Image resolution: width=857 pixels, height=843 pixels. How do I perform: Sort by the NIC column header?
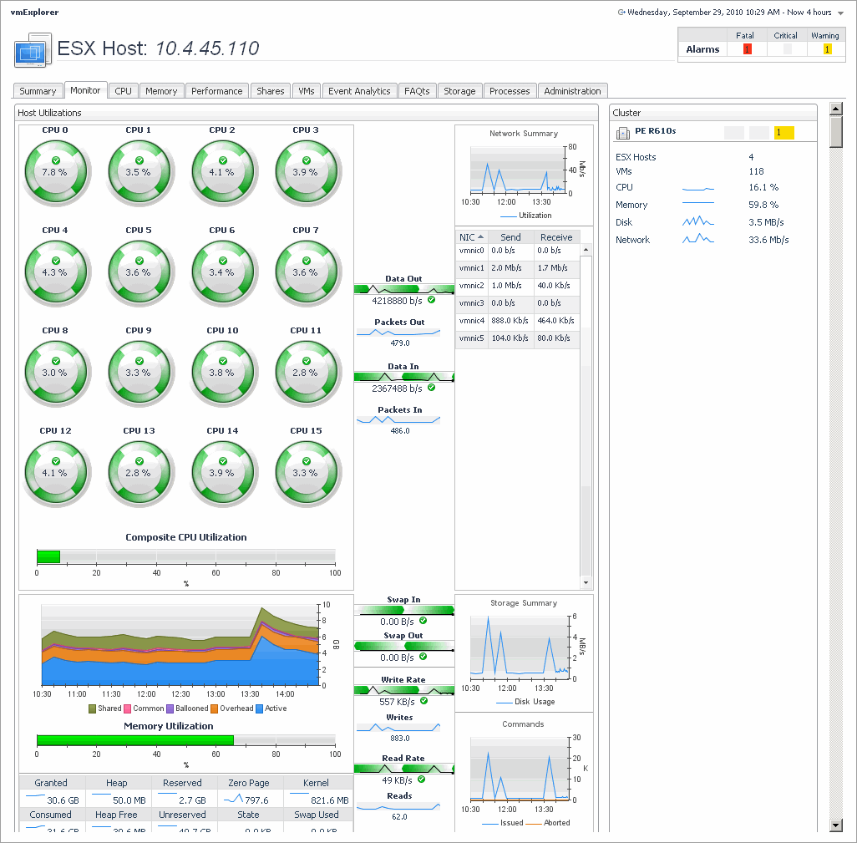click(x=471, y=237)
